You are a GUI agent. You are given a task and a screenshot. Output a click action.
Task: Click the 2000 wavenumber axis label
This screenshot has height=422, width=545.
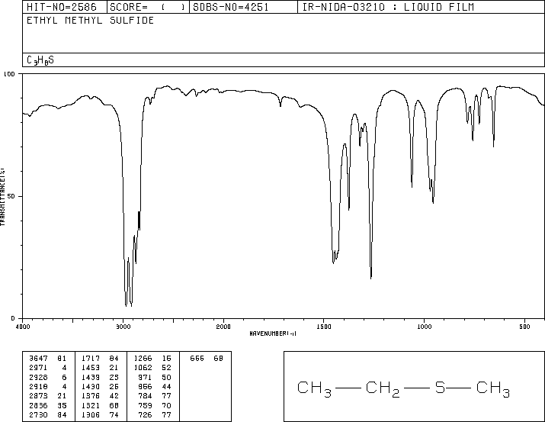point(223,327)
